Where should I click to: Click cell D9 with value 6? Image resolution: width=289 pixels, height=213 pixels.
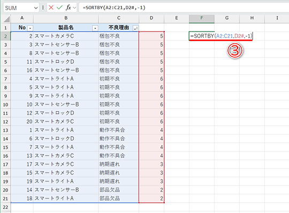pyautogui.click(x=151, y=96)
